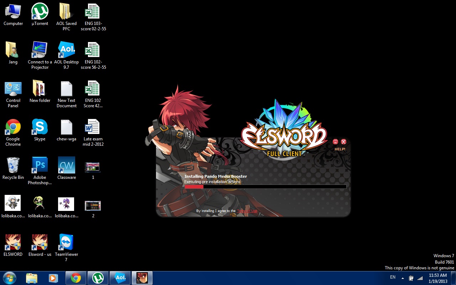This screenshot has width=456, height=285.
Task: Select the TeamViewer 7 desktop shortcut
Action: (66, 248)
